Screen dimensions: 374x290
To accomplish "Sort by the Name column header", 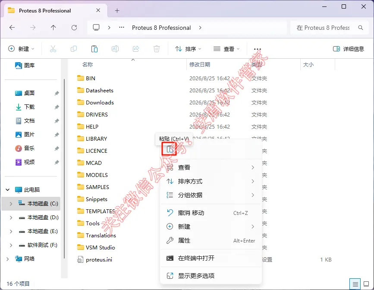I will coord(87,64).
